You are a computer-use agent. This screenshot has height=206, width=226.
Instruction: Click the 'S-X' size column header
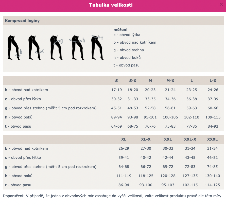tap(133, 81)
